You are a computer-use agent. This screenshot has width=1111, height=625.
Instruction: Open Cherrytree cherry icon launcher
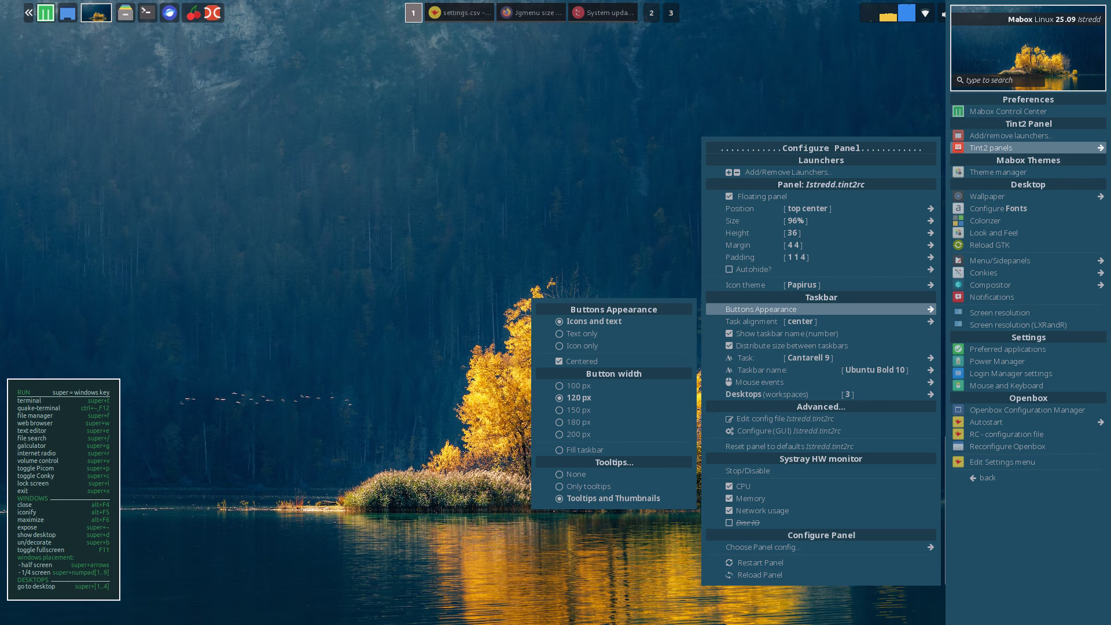(193, 13)
